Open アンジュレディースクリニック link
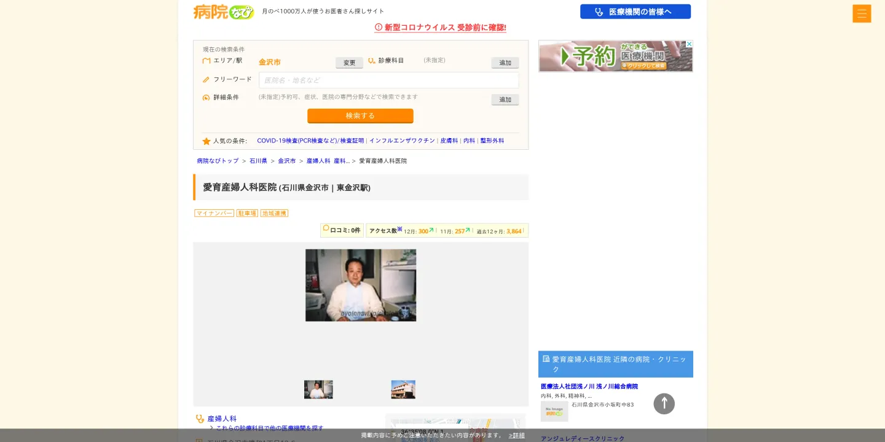Screen dimensions: 885x442 [x=583, y=438]
